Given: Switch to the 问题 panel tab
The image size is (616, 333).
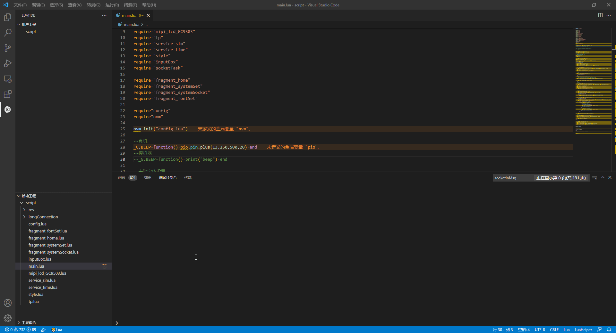Looking at the screenshot, I should coord(127,178).
